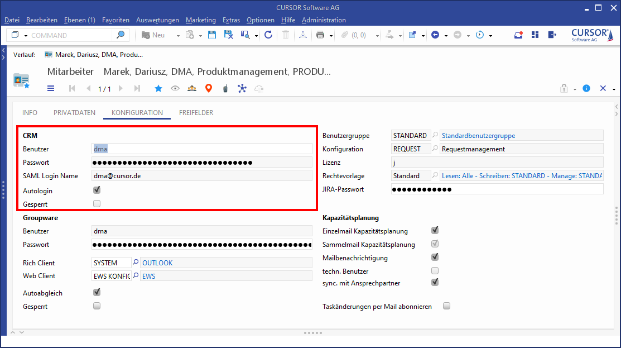Click the favorite star icon

[158, 88]
